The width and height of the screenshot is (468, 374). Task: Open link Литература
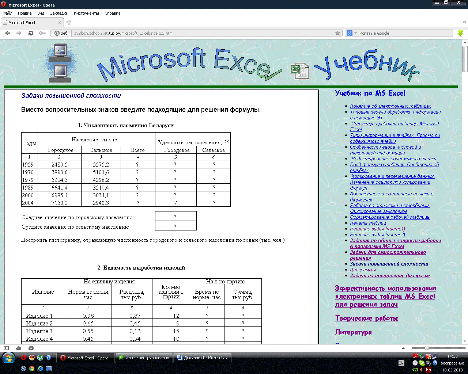[354, 332]
